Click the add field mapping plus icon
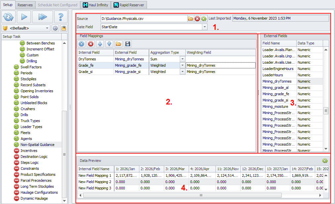 click(x=81, y=44)
